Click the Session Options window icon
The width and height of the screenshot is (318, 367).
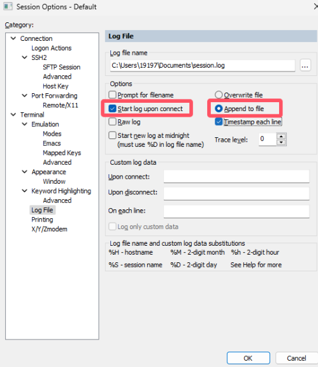coord(8,6)
